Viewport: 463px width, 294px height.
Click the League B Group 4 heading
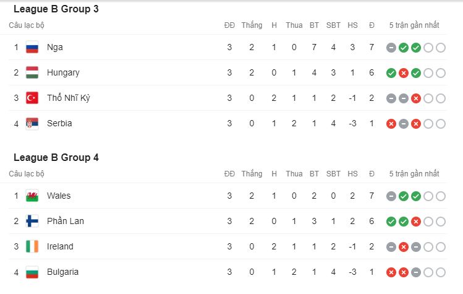tap(56, 157)
